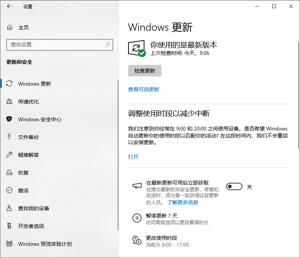Click the up-arrow icon for 文件备份

pyautogui.click(x=9, y=137)
